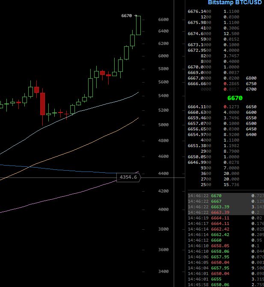Select the 6400 order book grouping level
The image size is (264, 287).
[251, 135]
